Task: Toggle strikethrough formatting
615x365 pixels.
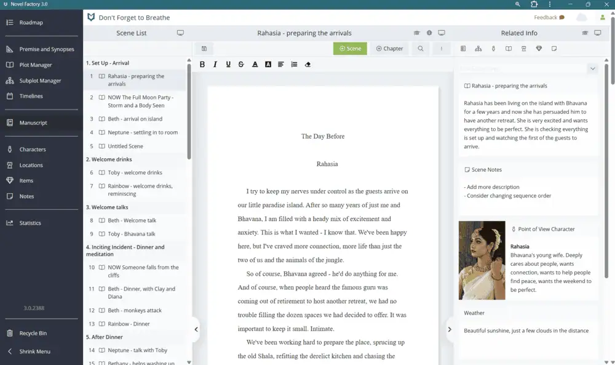Action: click(x=241, y=64)
